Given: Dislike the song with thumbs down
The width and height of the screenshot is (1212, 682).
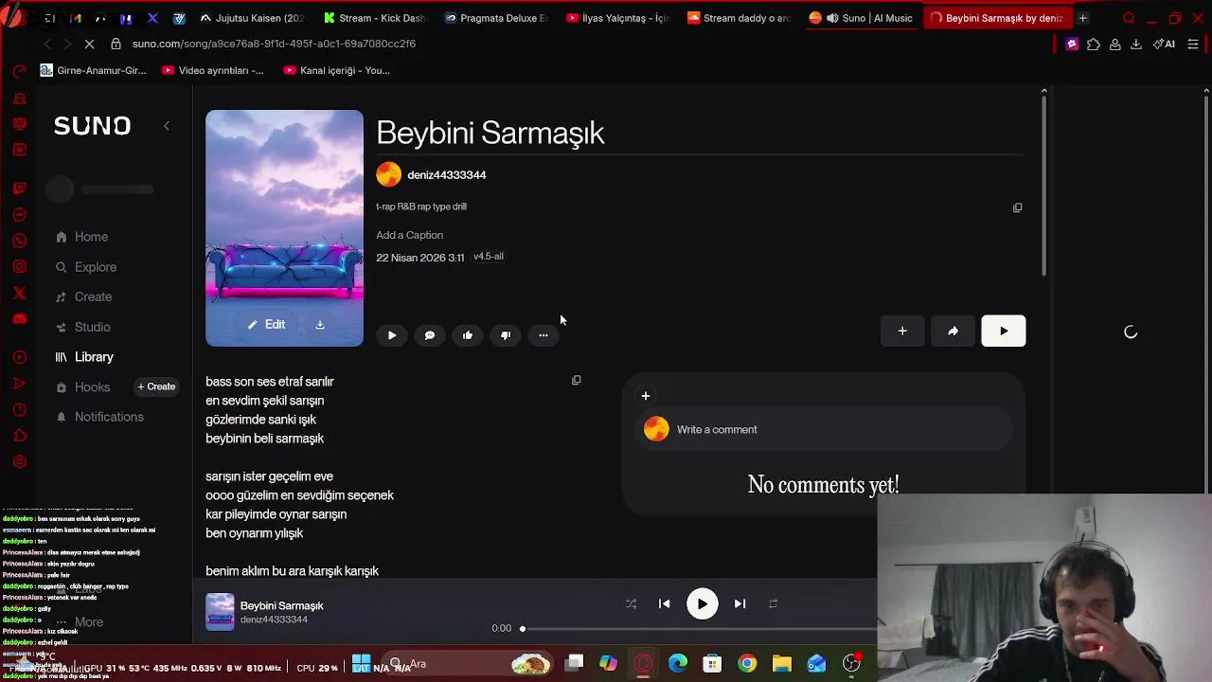Looking at the screenshot, I should [506, 335].
